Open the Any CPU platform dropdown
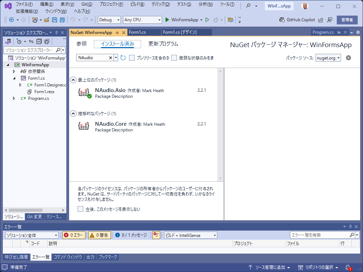Viewport: 363px width, 272px height. pos(143,20)
